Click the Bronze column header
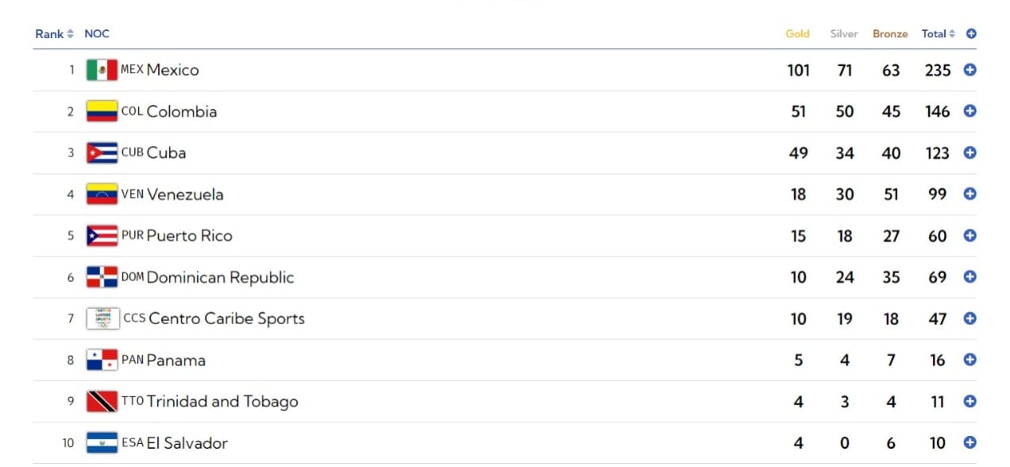 (x=890, y=34)
